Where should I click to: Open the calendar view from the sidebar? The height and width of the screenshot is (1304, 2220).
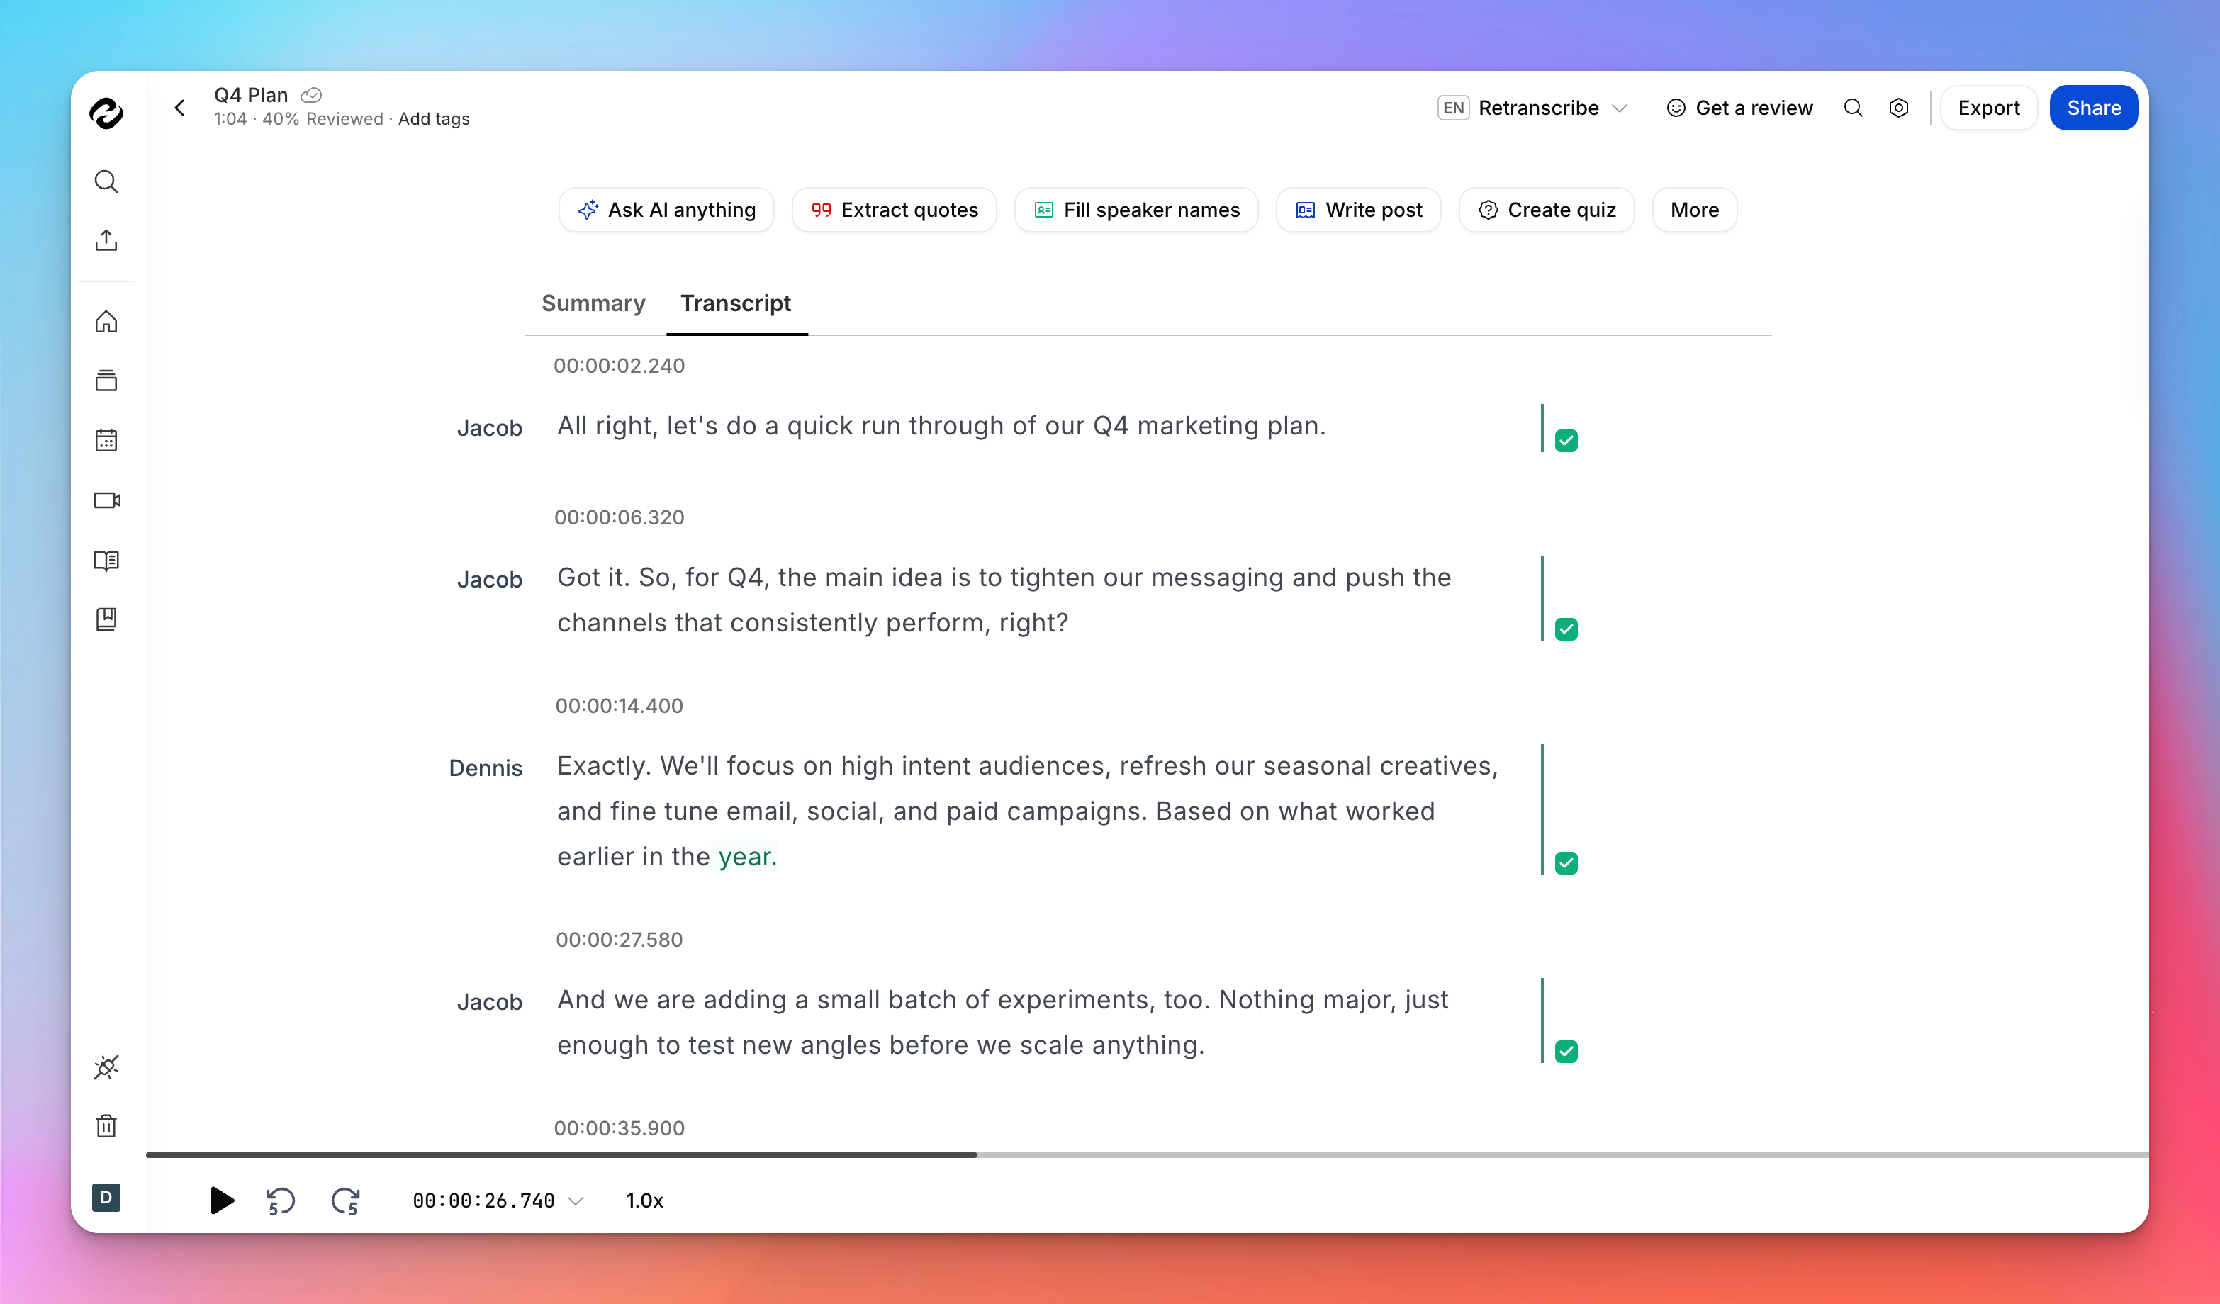(106, 441)
